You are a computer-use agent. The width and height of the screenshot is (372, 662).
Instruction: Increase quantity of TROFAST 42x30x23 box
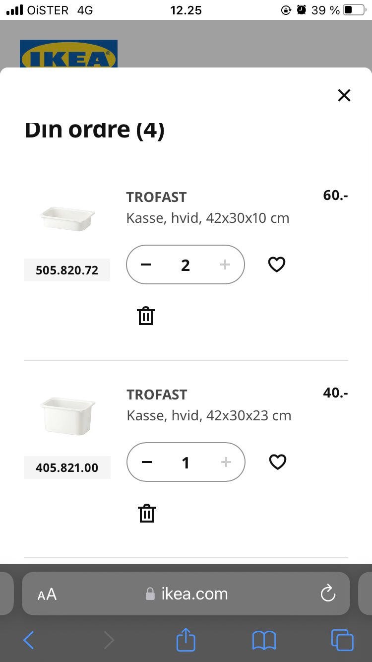226,462
